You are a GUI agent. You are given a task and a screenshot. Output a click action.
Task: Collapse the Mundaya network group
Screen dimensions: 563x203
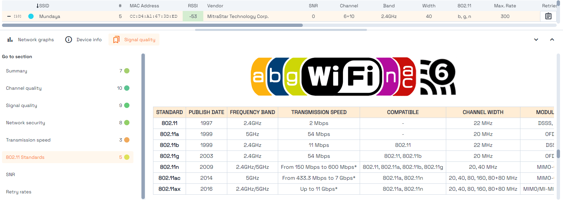(x=9, y=16)
